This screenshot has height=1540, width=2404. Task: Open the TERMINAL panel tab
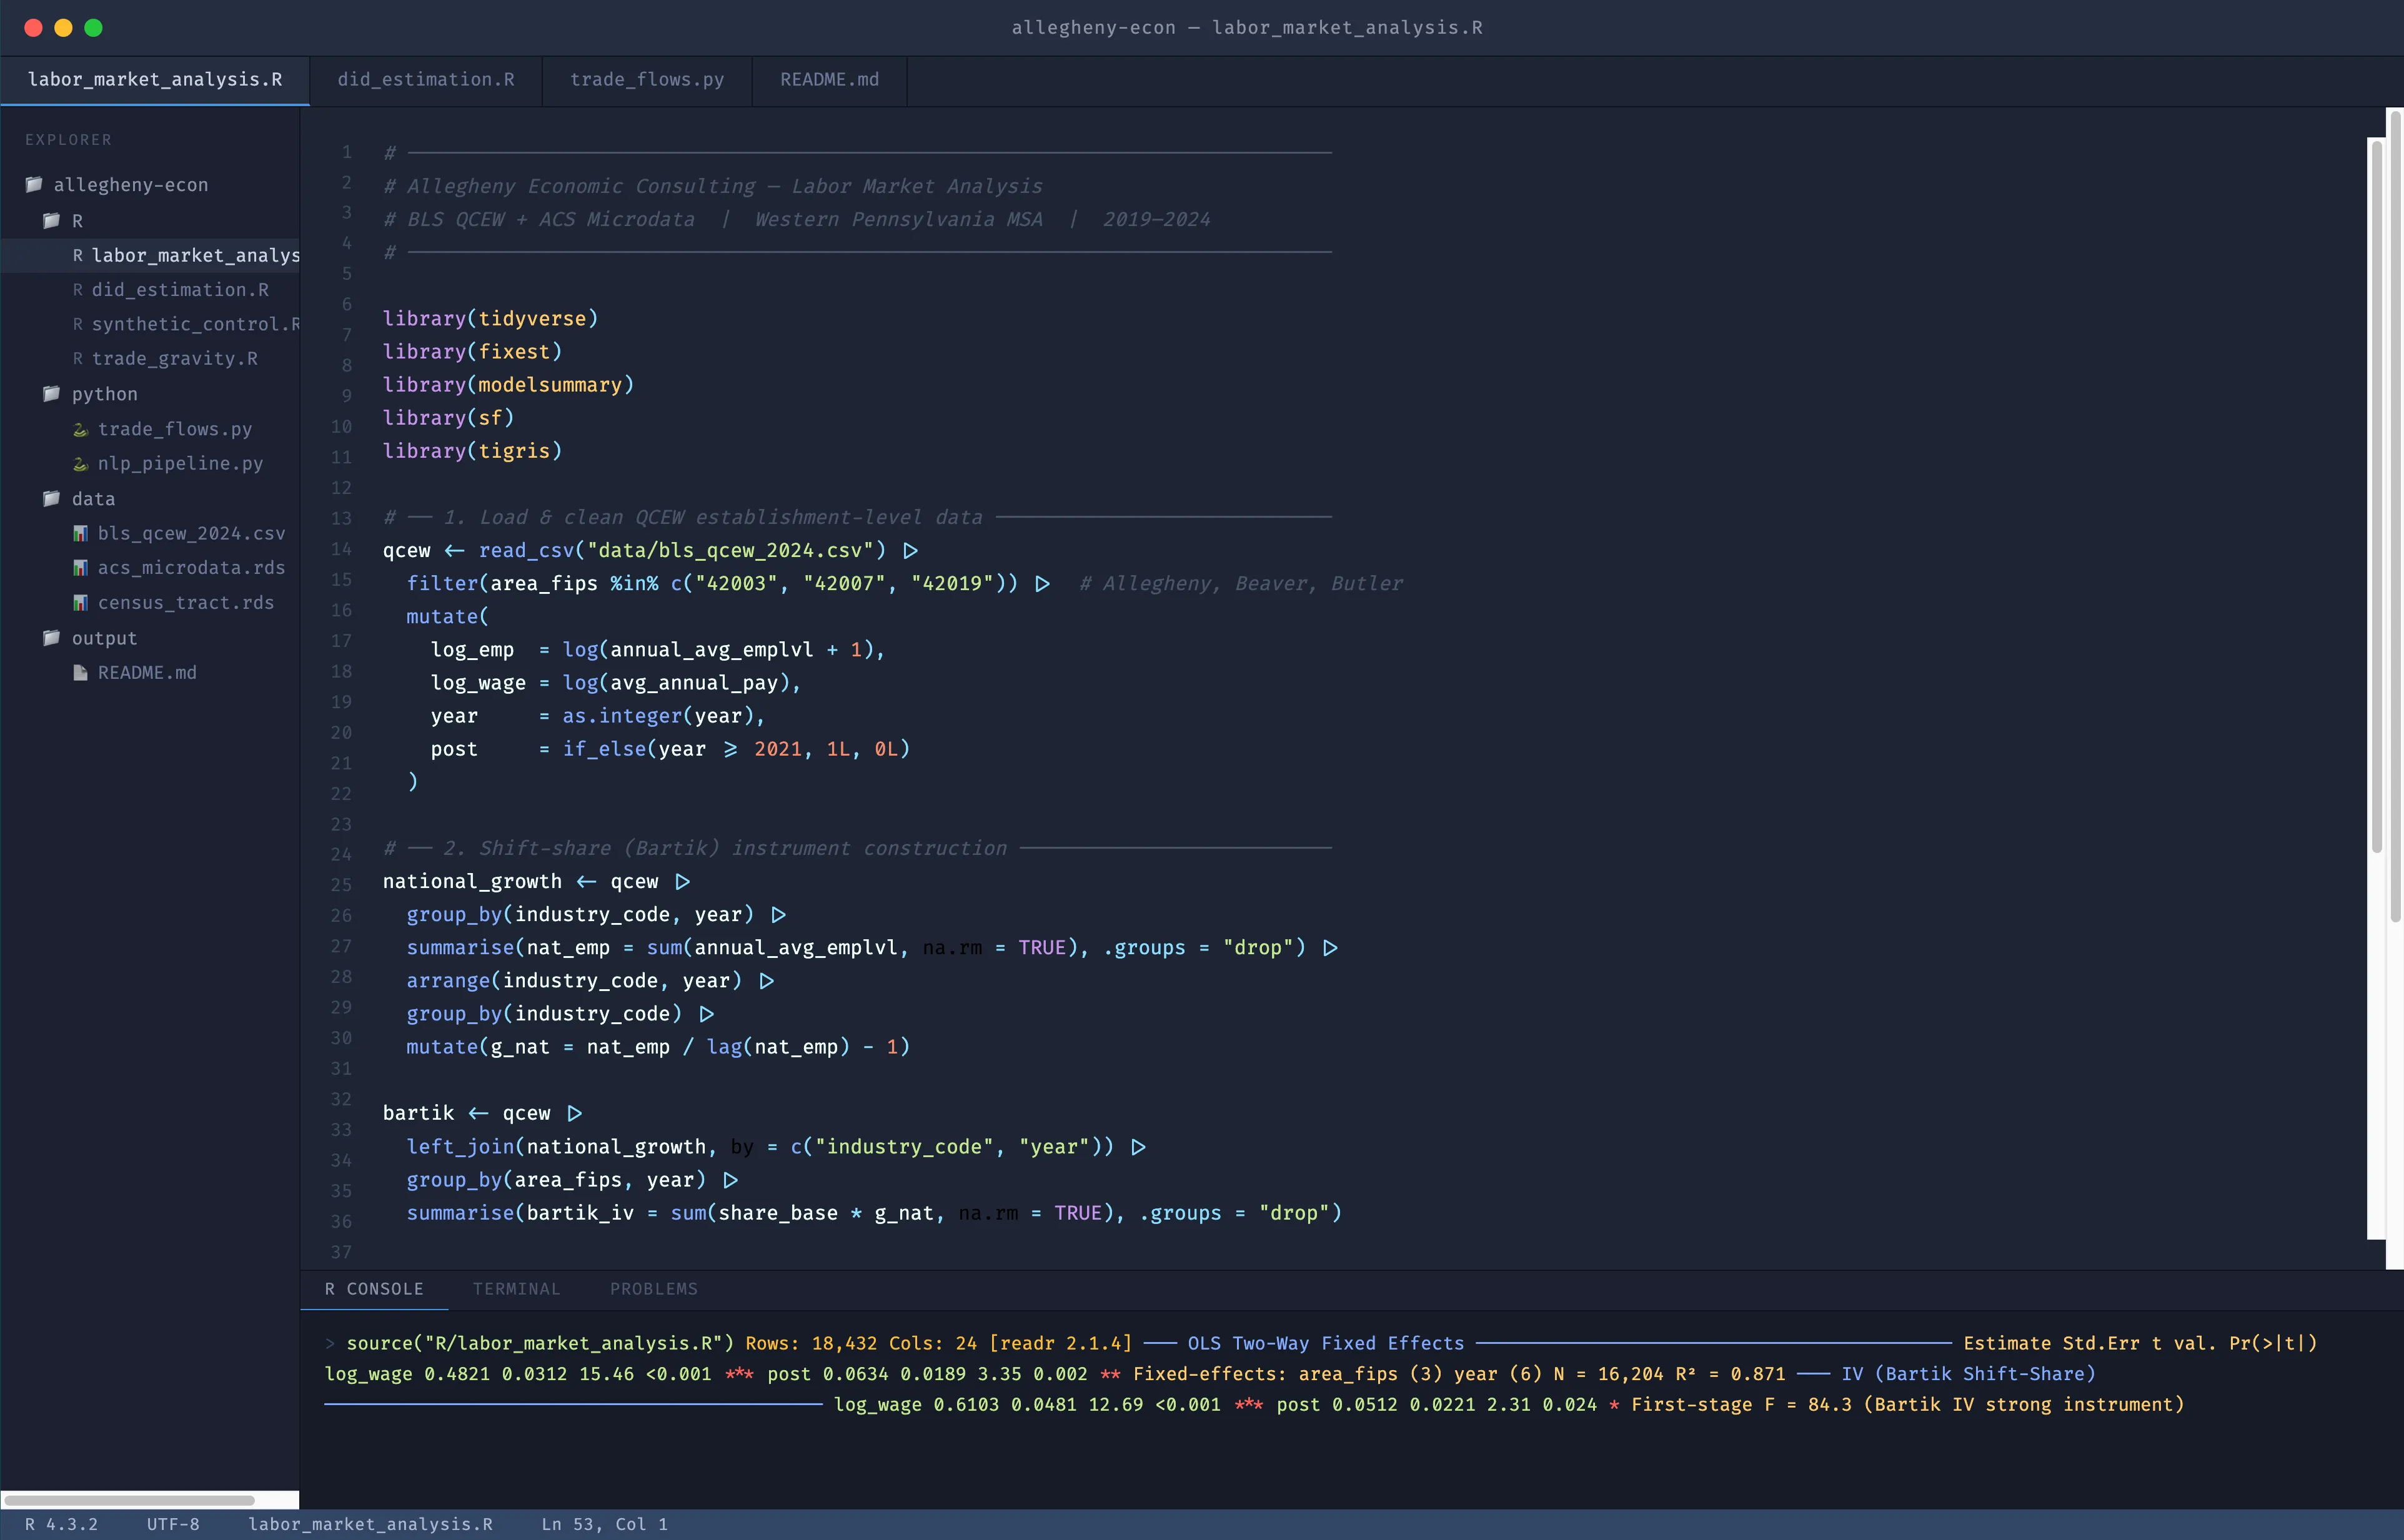tap(516, 1289)
